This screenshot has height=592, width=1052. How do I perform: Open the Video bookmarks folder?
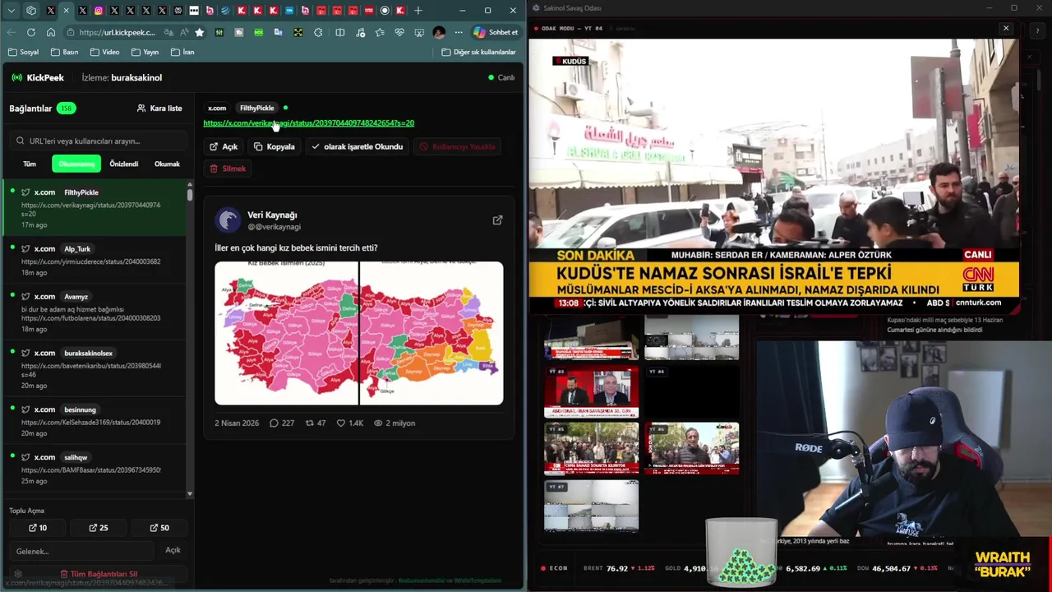pyautogui.click(x=104, y=52)
